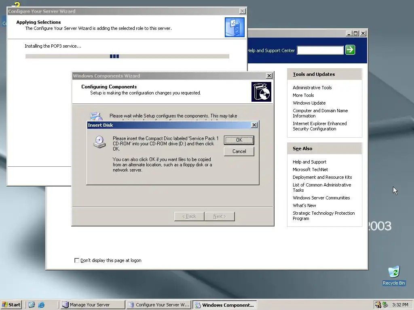Viewport: 414px width, 310px height.
Task: Minimize the Manage Your Server window
Action: tap(349, 34)
